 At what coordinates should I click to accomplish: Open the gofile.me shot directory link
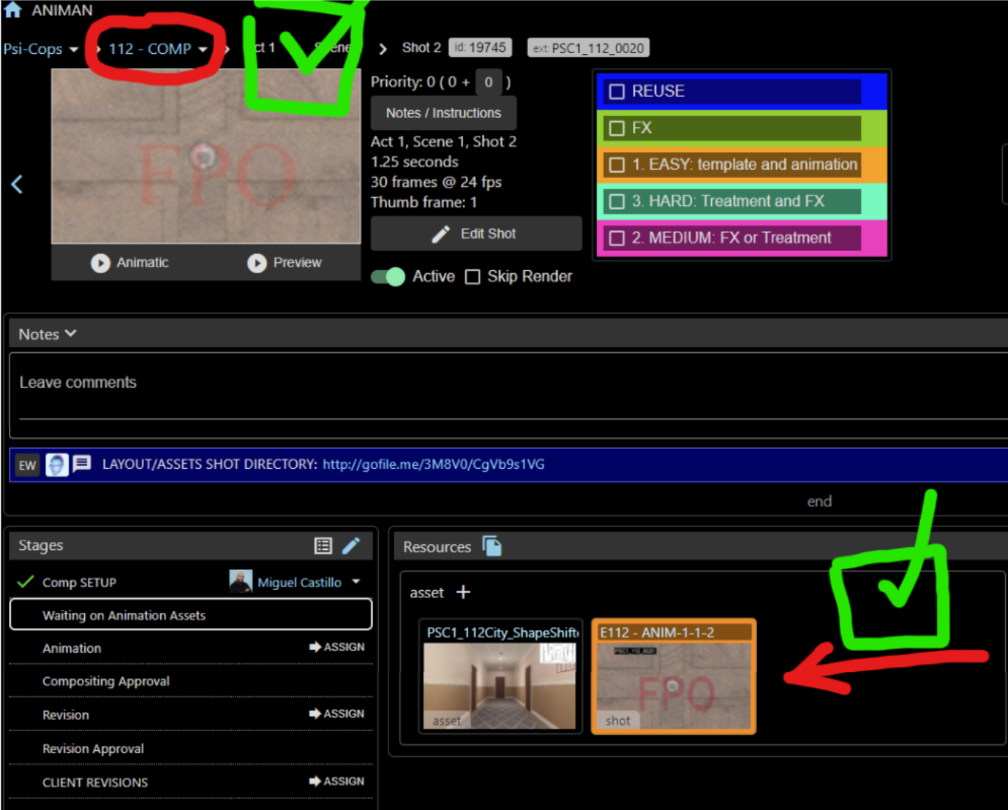point(433,464)
